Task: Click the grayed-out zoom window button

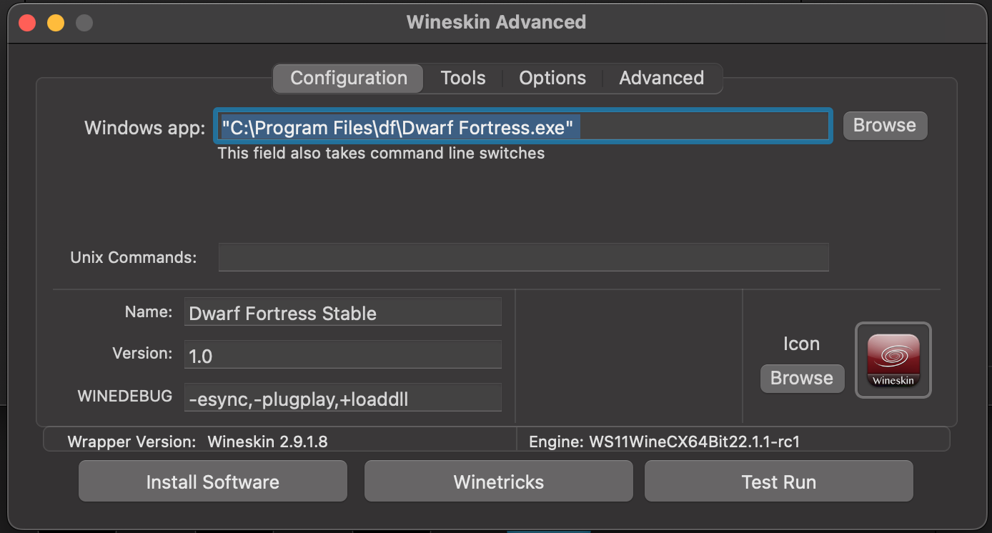Action: (84, 23)
